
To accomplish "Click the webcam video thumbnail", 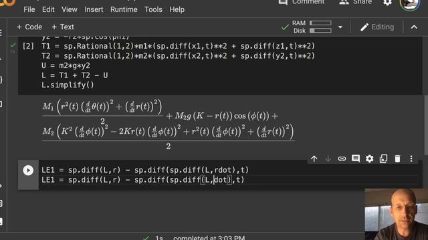I will click(x=397, y=214).
